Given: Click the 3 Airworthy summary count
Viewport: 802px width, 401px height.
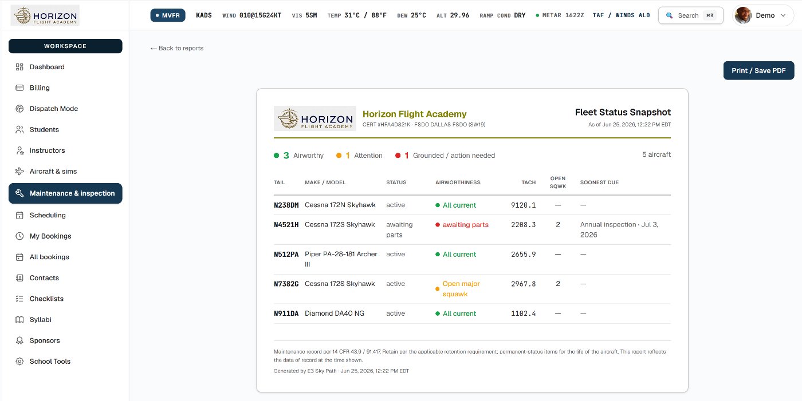Looking at the screenshot, I should (298, 156).
